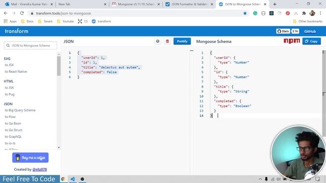Click the dark round app icon in taskbar
The height and width of the screenshot is (183, 326).
point(83,179)
